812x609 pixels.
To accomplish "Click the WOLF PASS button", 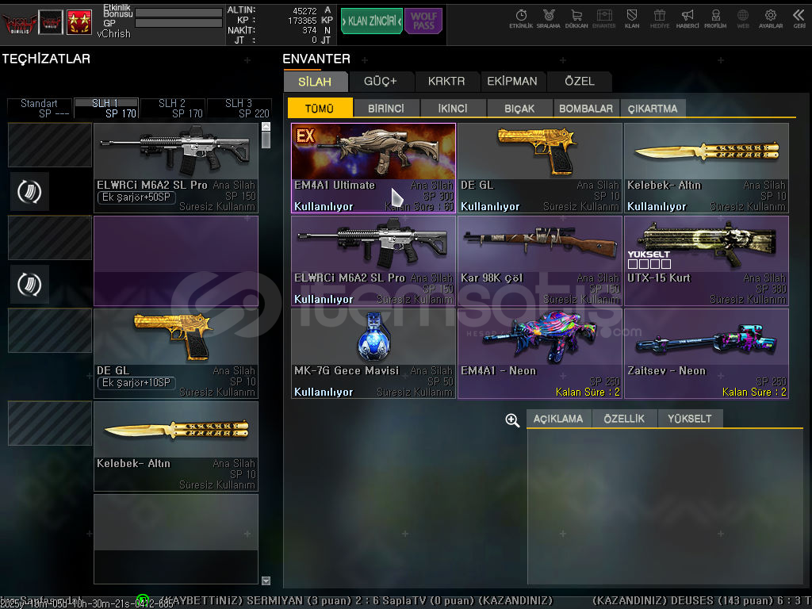I will [x=423, y=21].
